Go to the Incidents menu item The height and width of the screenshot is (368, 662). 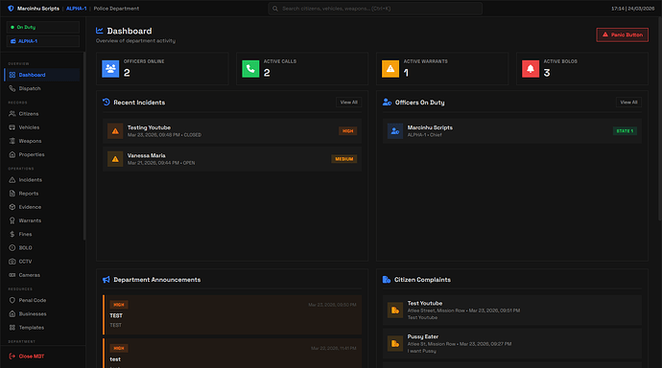coord(42,180)
